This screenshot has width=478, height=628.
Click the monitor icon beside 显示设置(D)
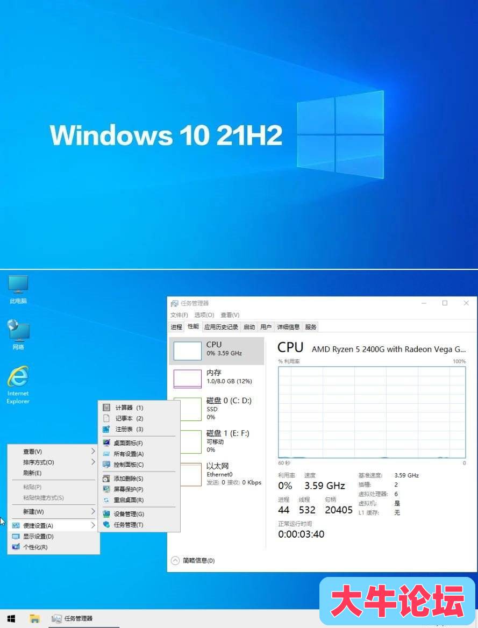[16, 536]
